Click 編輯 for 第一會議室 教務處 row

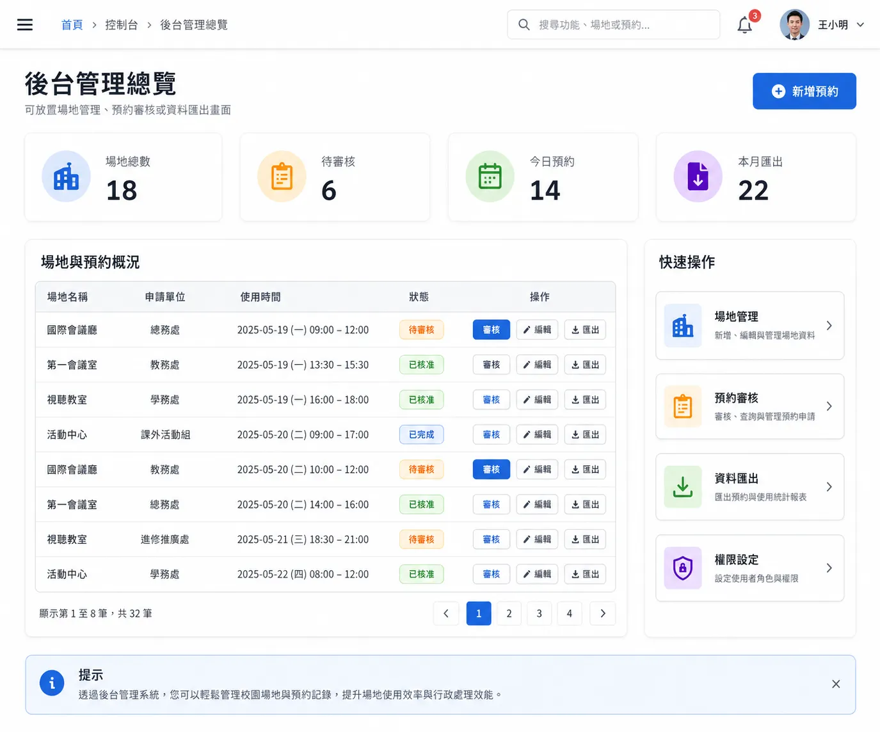click(x=537, y=365)
